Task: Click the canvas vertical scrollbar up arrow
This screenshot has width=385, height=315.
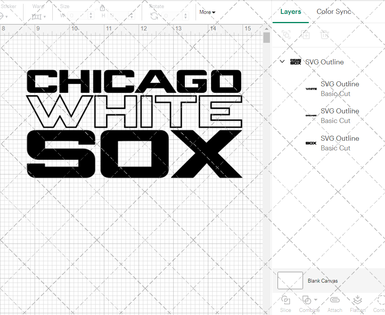Action: 266,29
